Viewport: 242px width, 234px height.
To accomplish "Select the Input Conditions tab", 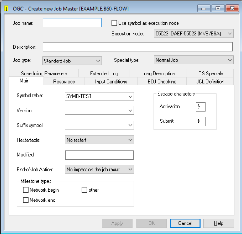I will click(111, 82).
